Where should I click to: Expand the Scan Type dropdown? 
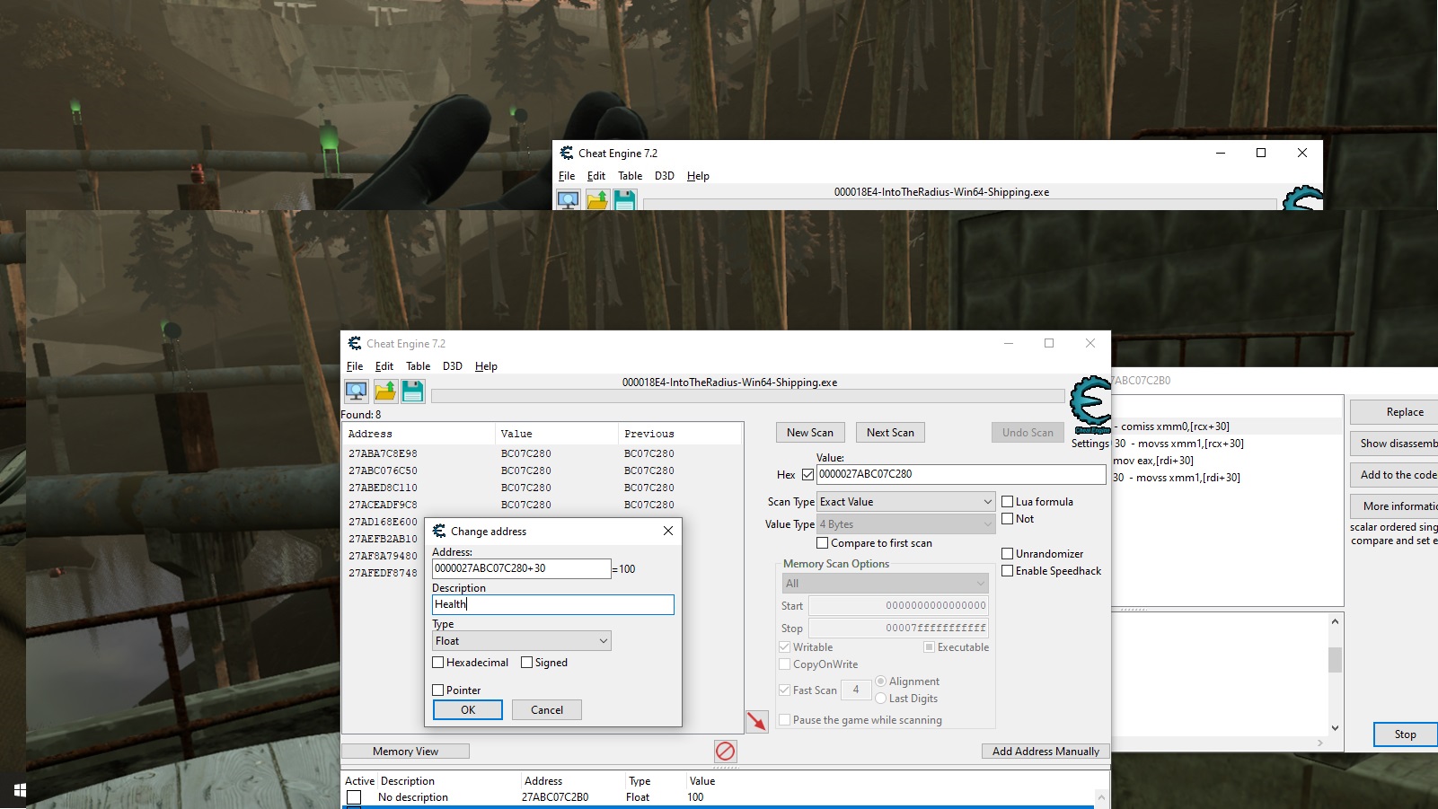pyautogui.click(x=905, y=502)
